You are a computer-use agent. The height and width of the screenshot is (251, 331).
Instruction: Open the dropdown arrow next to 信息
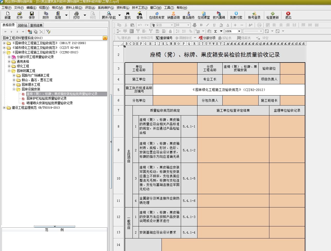pos(66,15)
